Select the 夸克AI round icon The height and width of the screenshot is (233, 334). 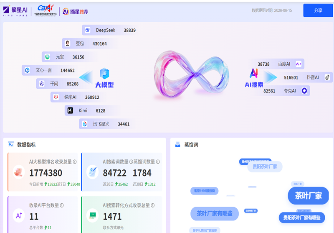[x=304, y=91]
